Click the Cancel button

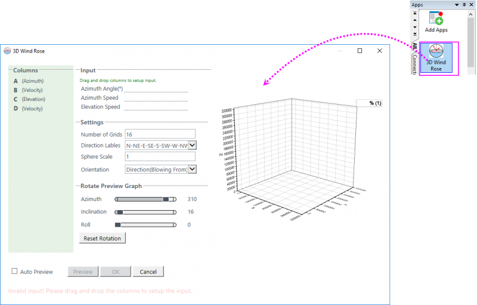click(148, 272)
